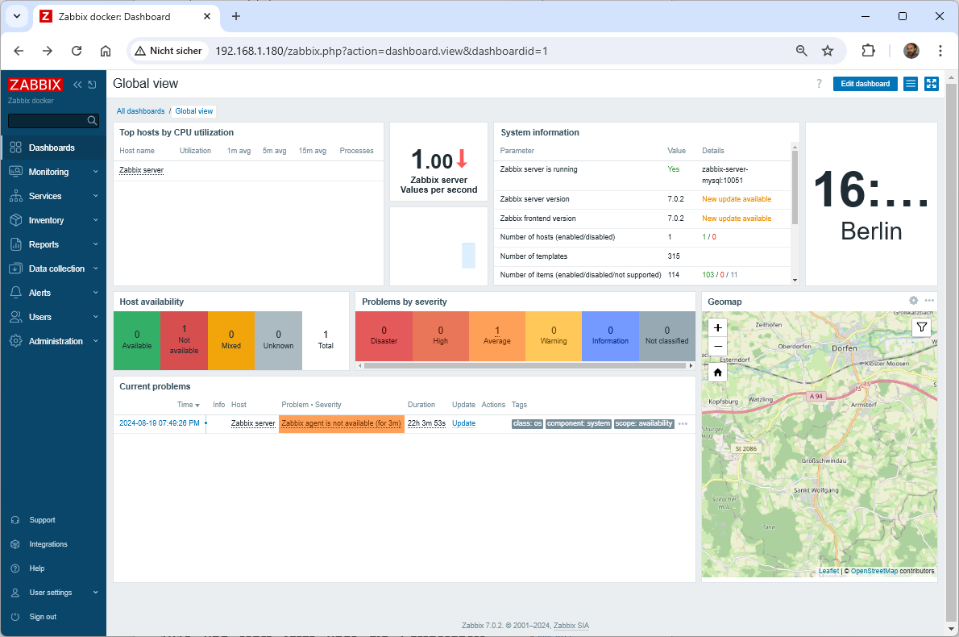Image resolution: width=959 pixels, height=637 pixels.
Task: Open the dashboard actions hamburger menu
Action: [x=910, y=84]
